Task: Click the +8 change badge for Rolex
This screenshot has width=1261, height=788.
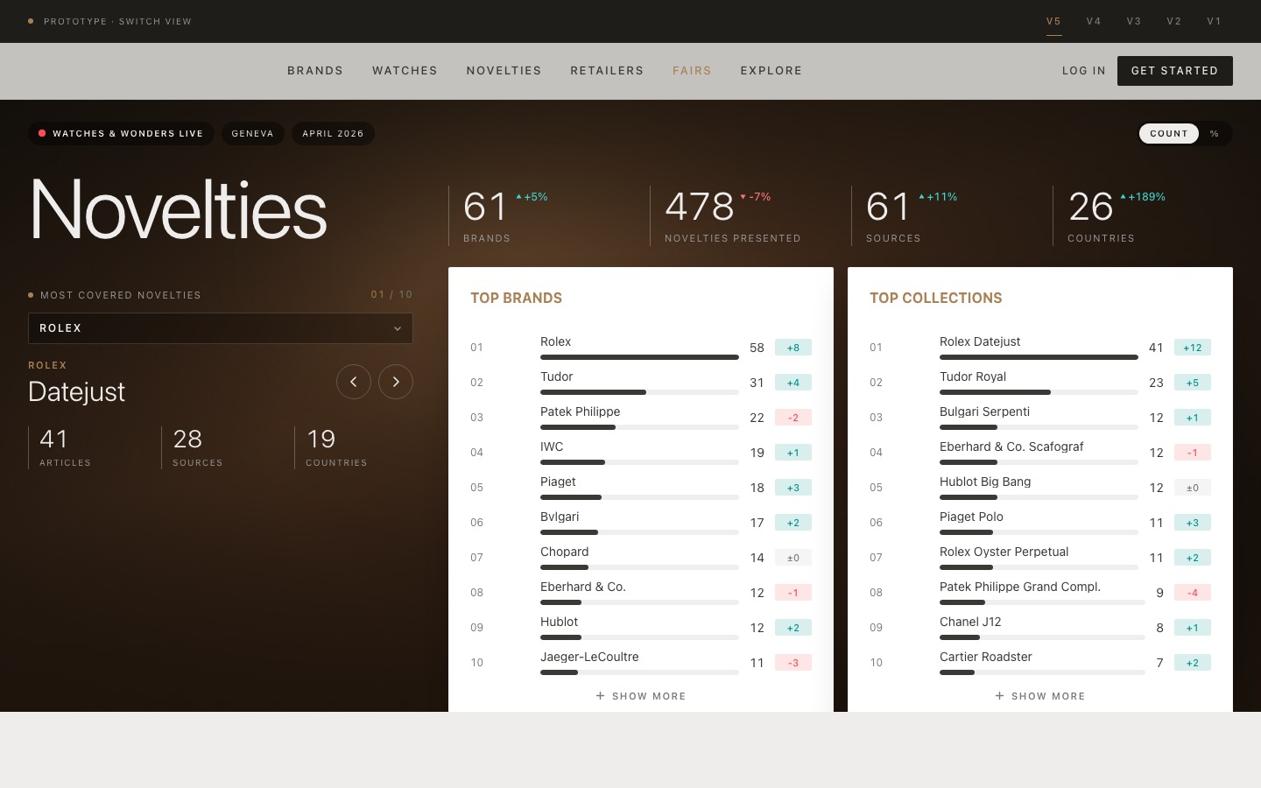Action: click(x=793, y=348)
